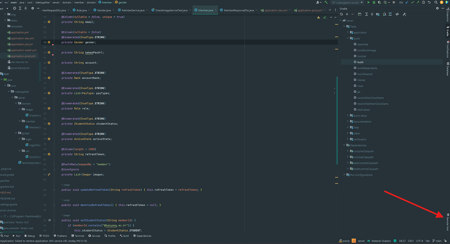The width and height of the screenshot is (450, 244).
Task: Reload all Gradle projects
Action: (x=341, y=14)
